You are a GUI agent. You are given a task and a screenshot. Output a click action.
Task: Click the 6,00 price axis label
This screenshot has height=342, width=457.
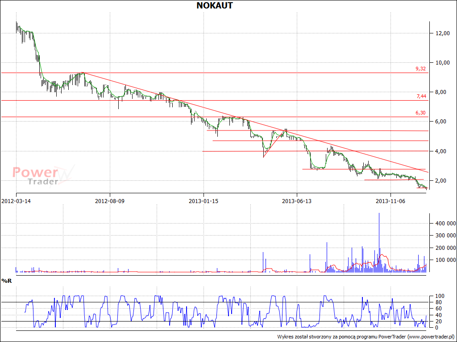[x=440, y=122]
